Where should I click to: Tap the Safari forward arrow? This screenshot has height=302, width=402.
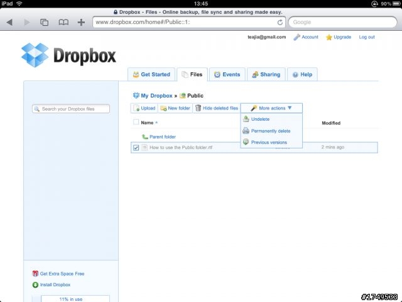click(26, 23)
